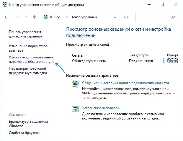Open 'Устранение неполадок' link

pyautogui.click(x=101, y=108)
